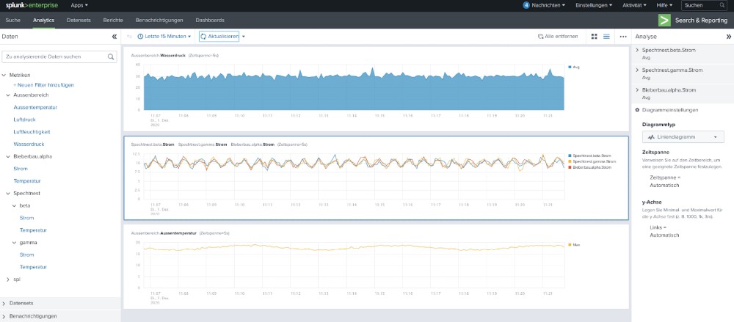Click the undo/redo arrows icon in toolbar
This screenshot has width=734, height=322.
(x=129, y=37)
